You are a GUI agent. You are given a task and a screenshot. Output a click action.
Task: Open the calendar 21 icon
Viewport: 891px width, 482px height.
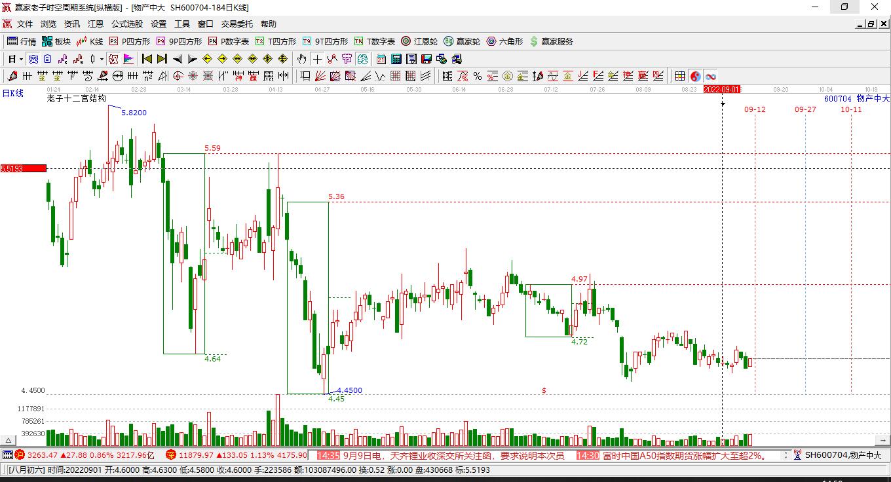click(381, 59)
